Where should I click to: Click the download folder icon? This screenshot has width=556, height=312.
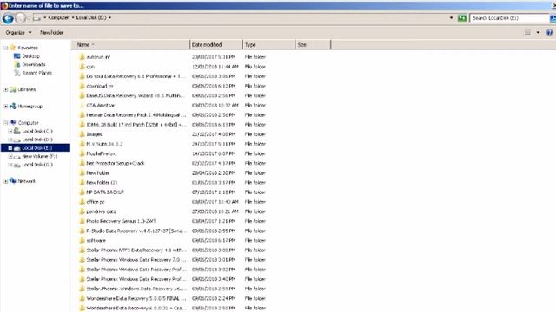click(82, 86)
